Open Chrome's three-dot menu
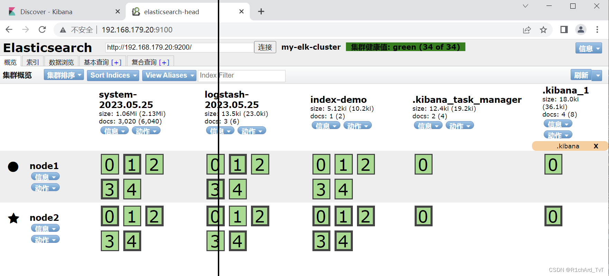Screen dimensions: 609x276 point(597,30)
